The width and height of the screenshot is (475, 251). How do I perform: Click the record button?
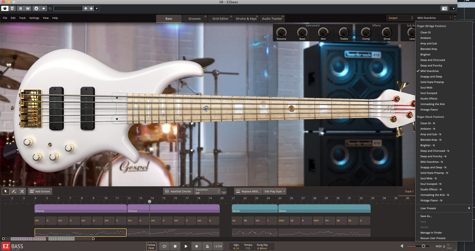[x=196, y=246]
